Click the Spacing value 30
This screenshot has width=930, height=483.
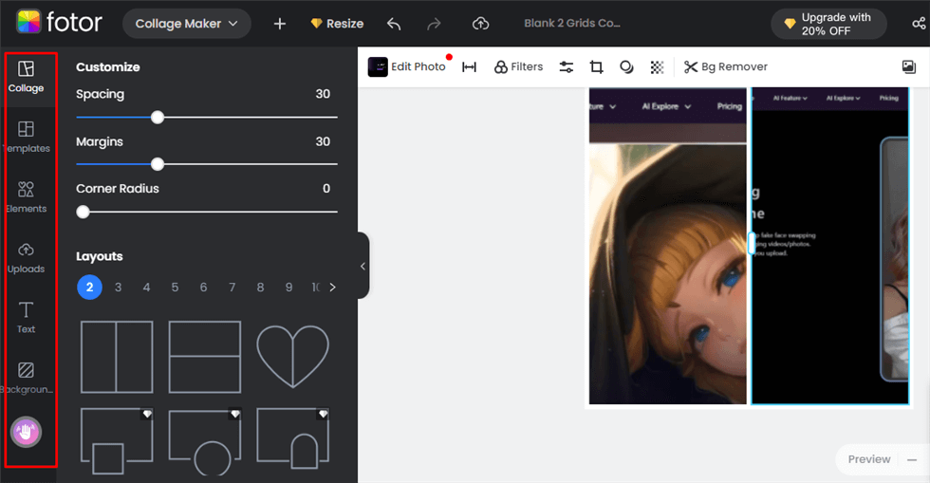pos(323,94)
